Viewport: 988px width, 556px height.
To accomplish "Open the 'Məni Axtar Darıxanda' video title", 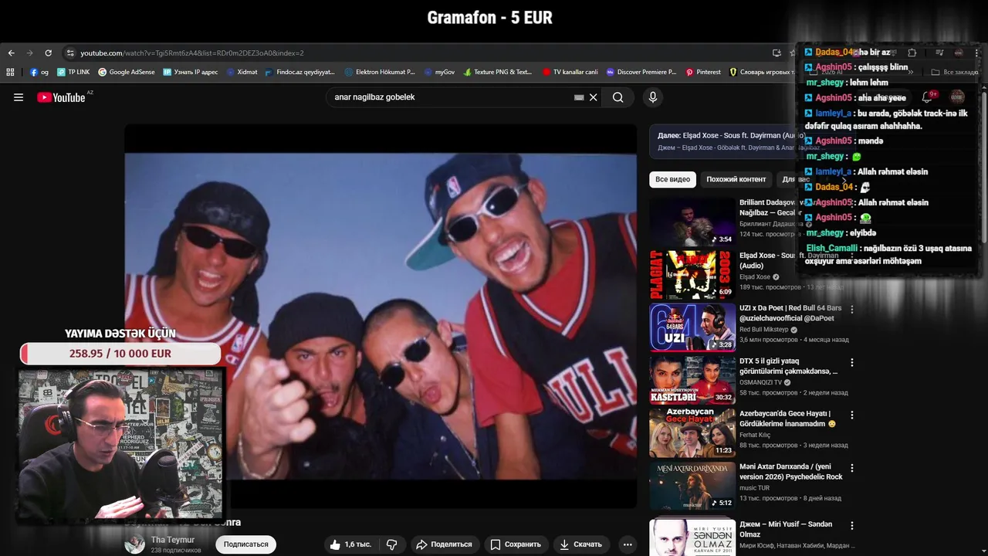I will point(791,472).
